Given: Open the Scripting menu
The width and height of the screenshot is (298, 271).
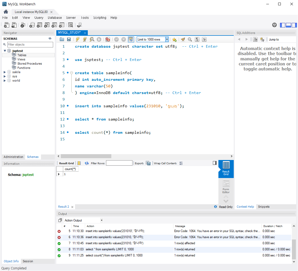Looking at the screenshot, I should coord(100,18).
